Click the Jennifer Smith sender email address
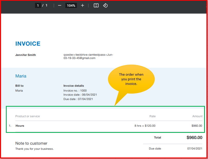The image size is (208, 159). [88, 56]
